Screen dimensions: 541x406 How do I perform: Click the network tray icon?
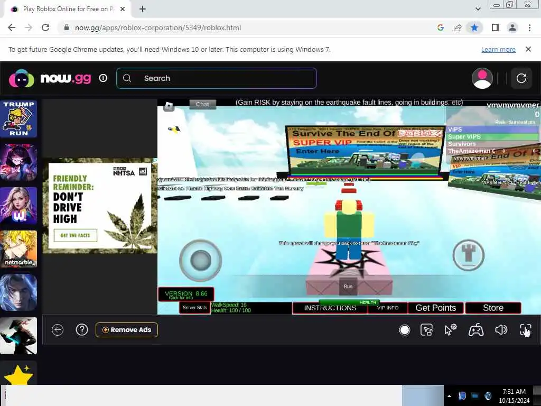tap(475, 395)
